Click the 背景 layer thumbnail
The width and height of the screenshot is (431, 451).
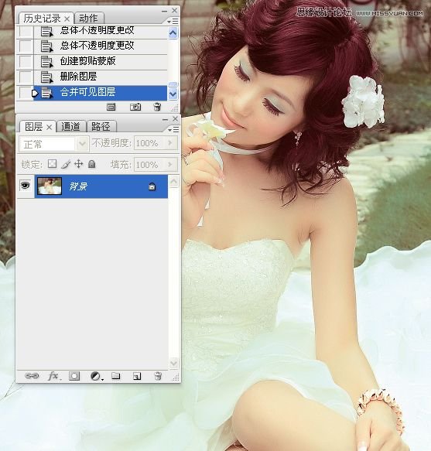50,186
